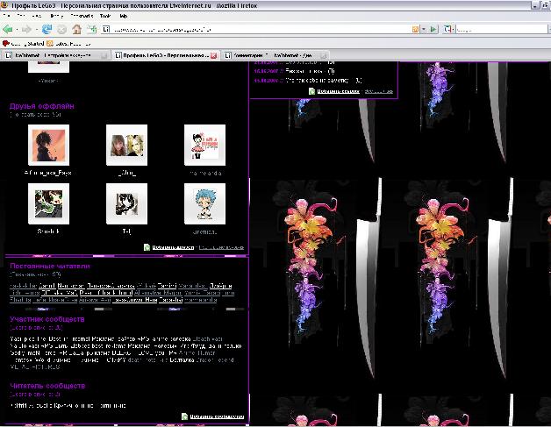Click the search engine icon beside search box

point(447,29)
